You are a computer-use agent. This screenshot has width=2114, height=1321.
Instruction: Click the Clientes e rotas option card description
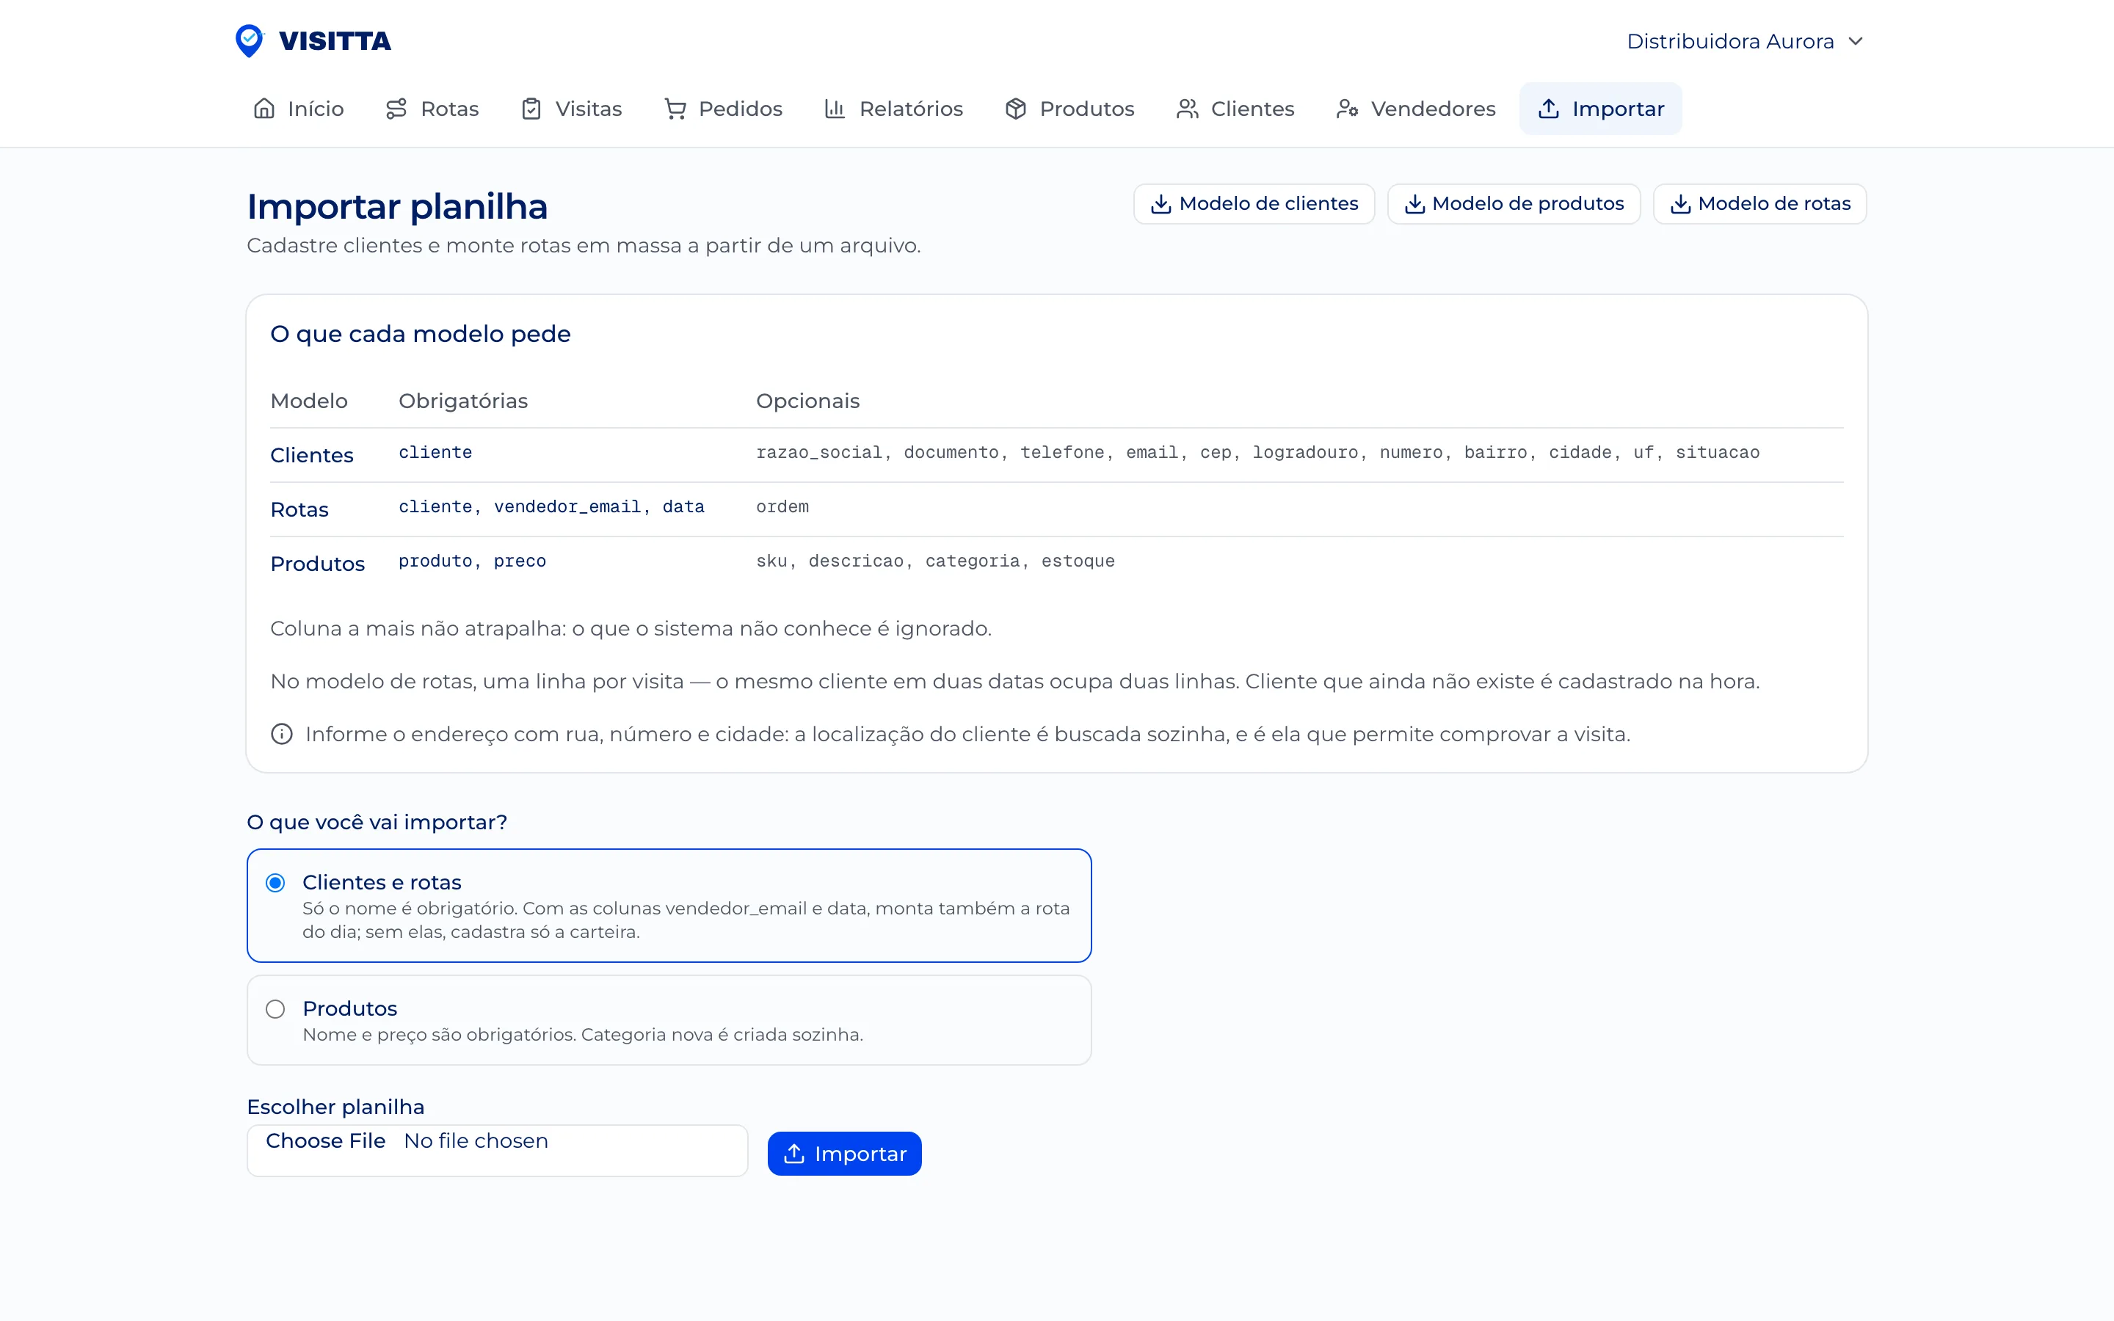686,920
